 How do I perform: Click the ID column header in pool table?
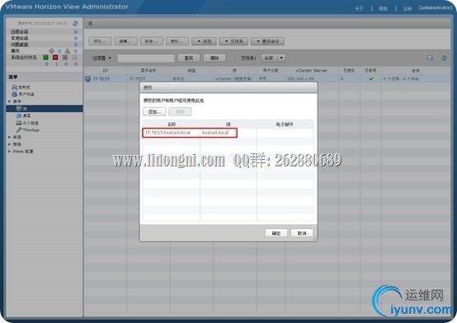tap(106, 71)
